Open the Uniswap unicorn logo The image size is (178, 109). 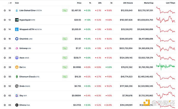17,48
